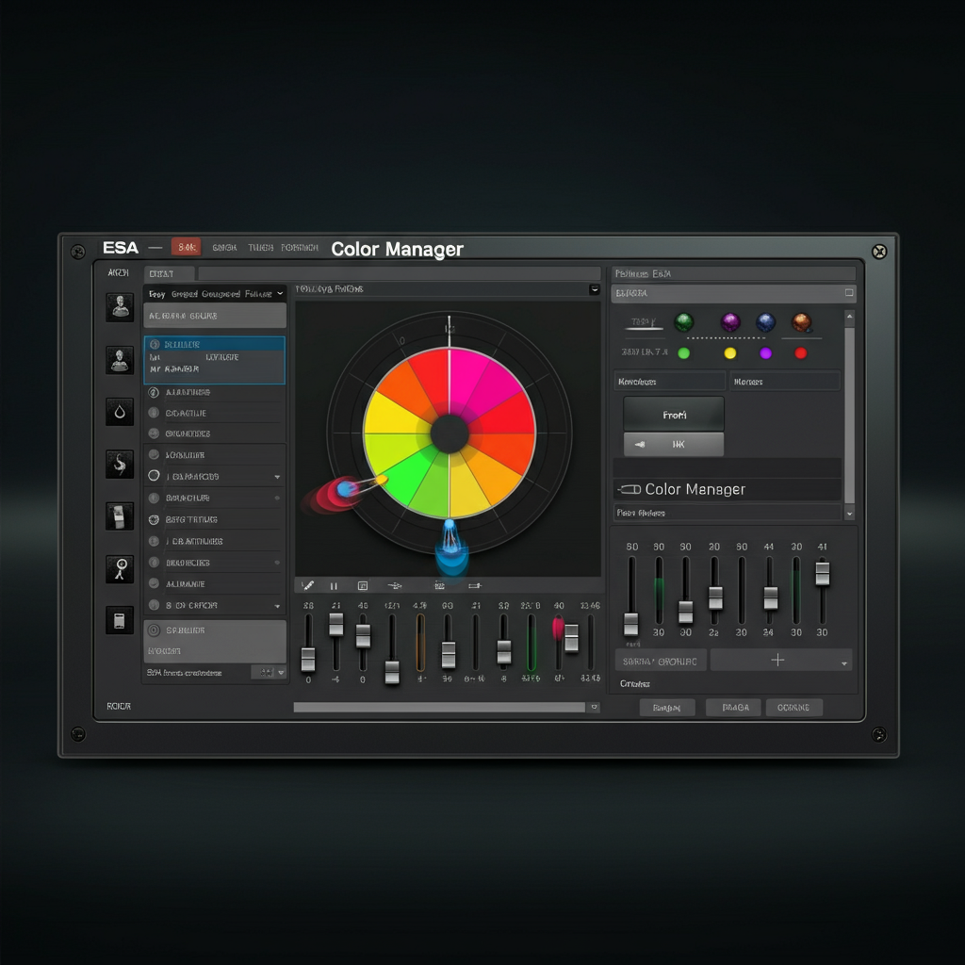Select the arrow-through-line icon under the wheel
965x965 pixels.
395,585
